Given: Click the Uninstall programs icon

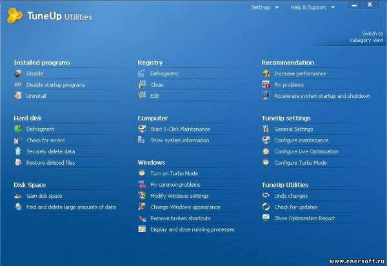Looking at the screenshot, I should [18, 96].
